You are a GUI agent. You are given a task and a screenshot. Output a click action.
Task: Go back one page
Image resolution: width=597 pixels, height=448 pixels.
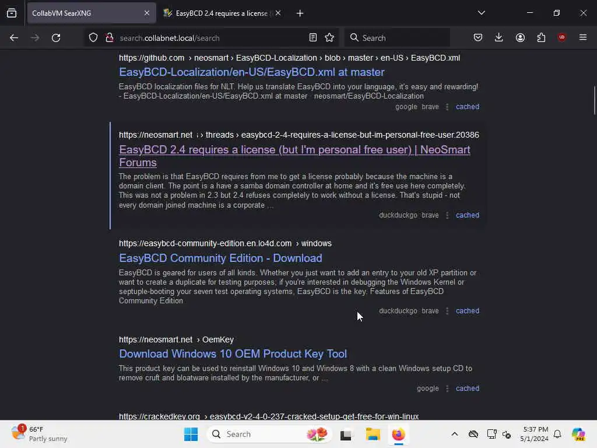(14, 38)
